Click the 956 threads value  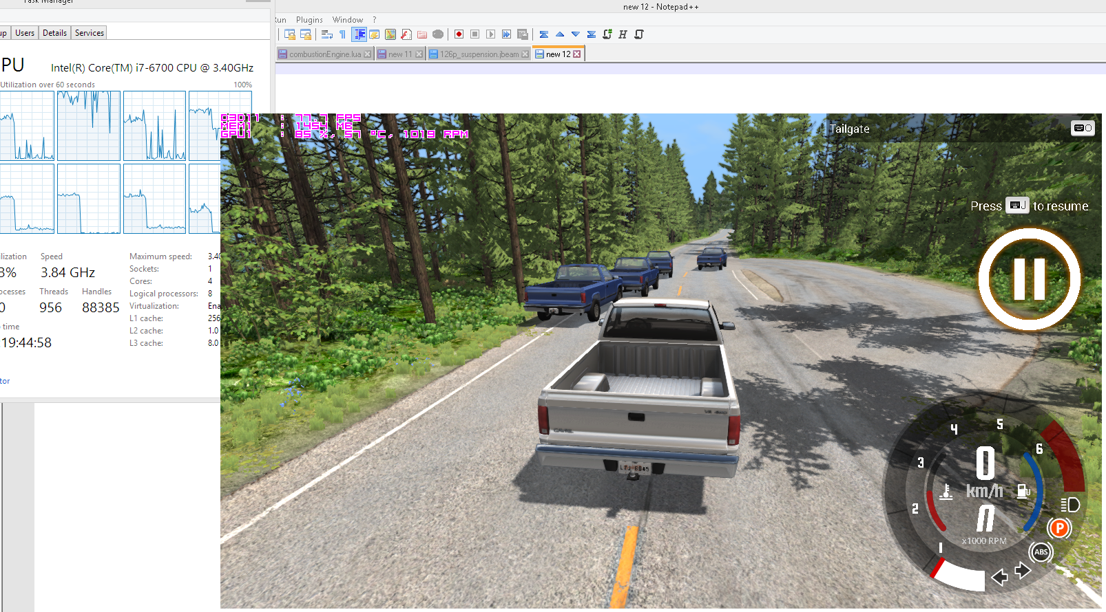pyautogui.click(x=51, y=308)
